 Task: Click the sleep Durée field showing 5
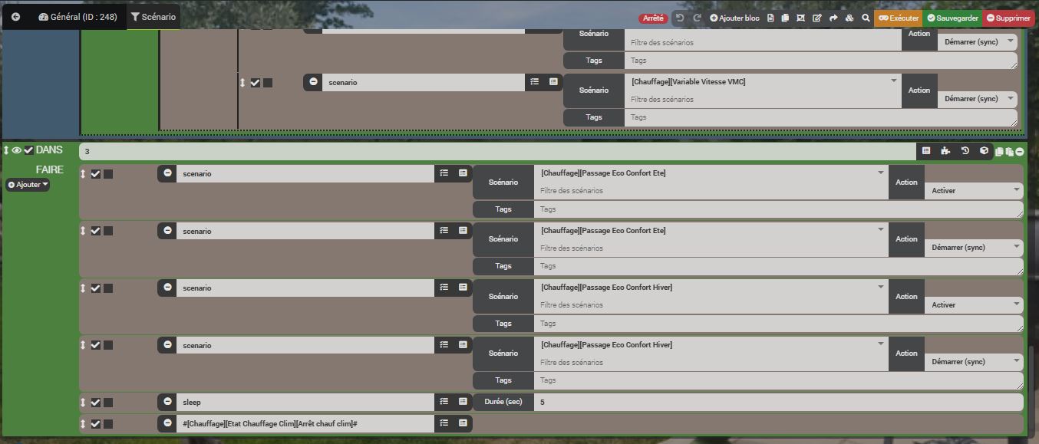coord(779,402)
